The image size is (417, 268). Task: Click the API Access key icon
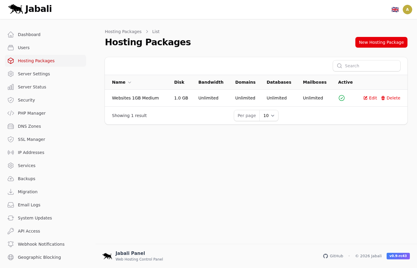pos(11,231)
